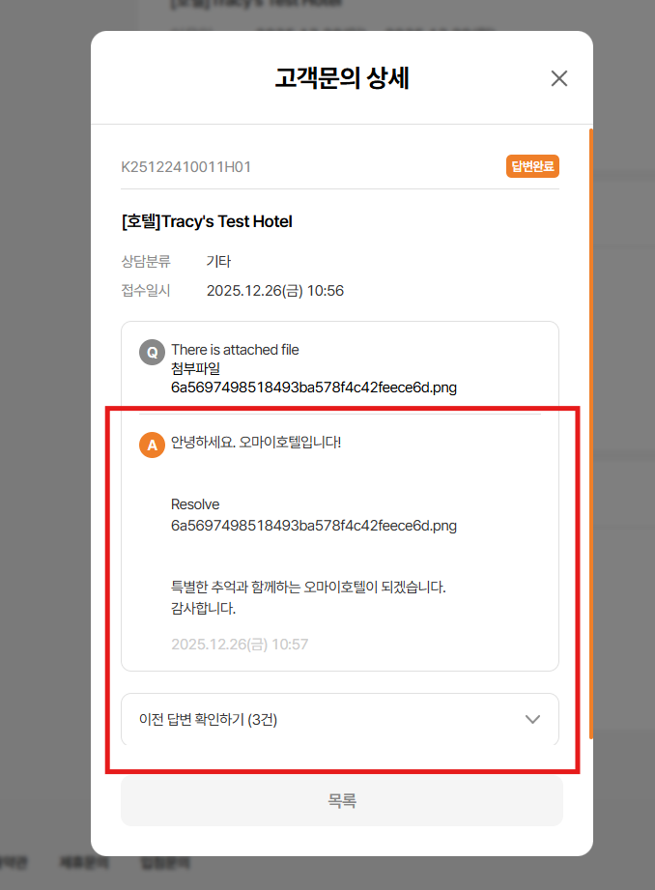The height and width of the screenshot is (890, 655).
Task: Click the 안녕하세요. 오마이호텔입니다! greeting
Action: coord(256,443)
